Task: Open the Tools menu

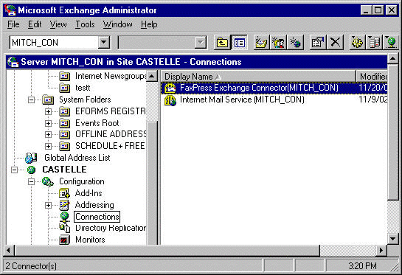Action: coord(85,24)
